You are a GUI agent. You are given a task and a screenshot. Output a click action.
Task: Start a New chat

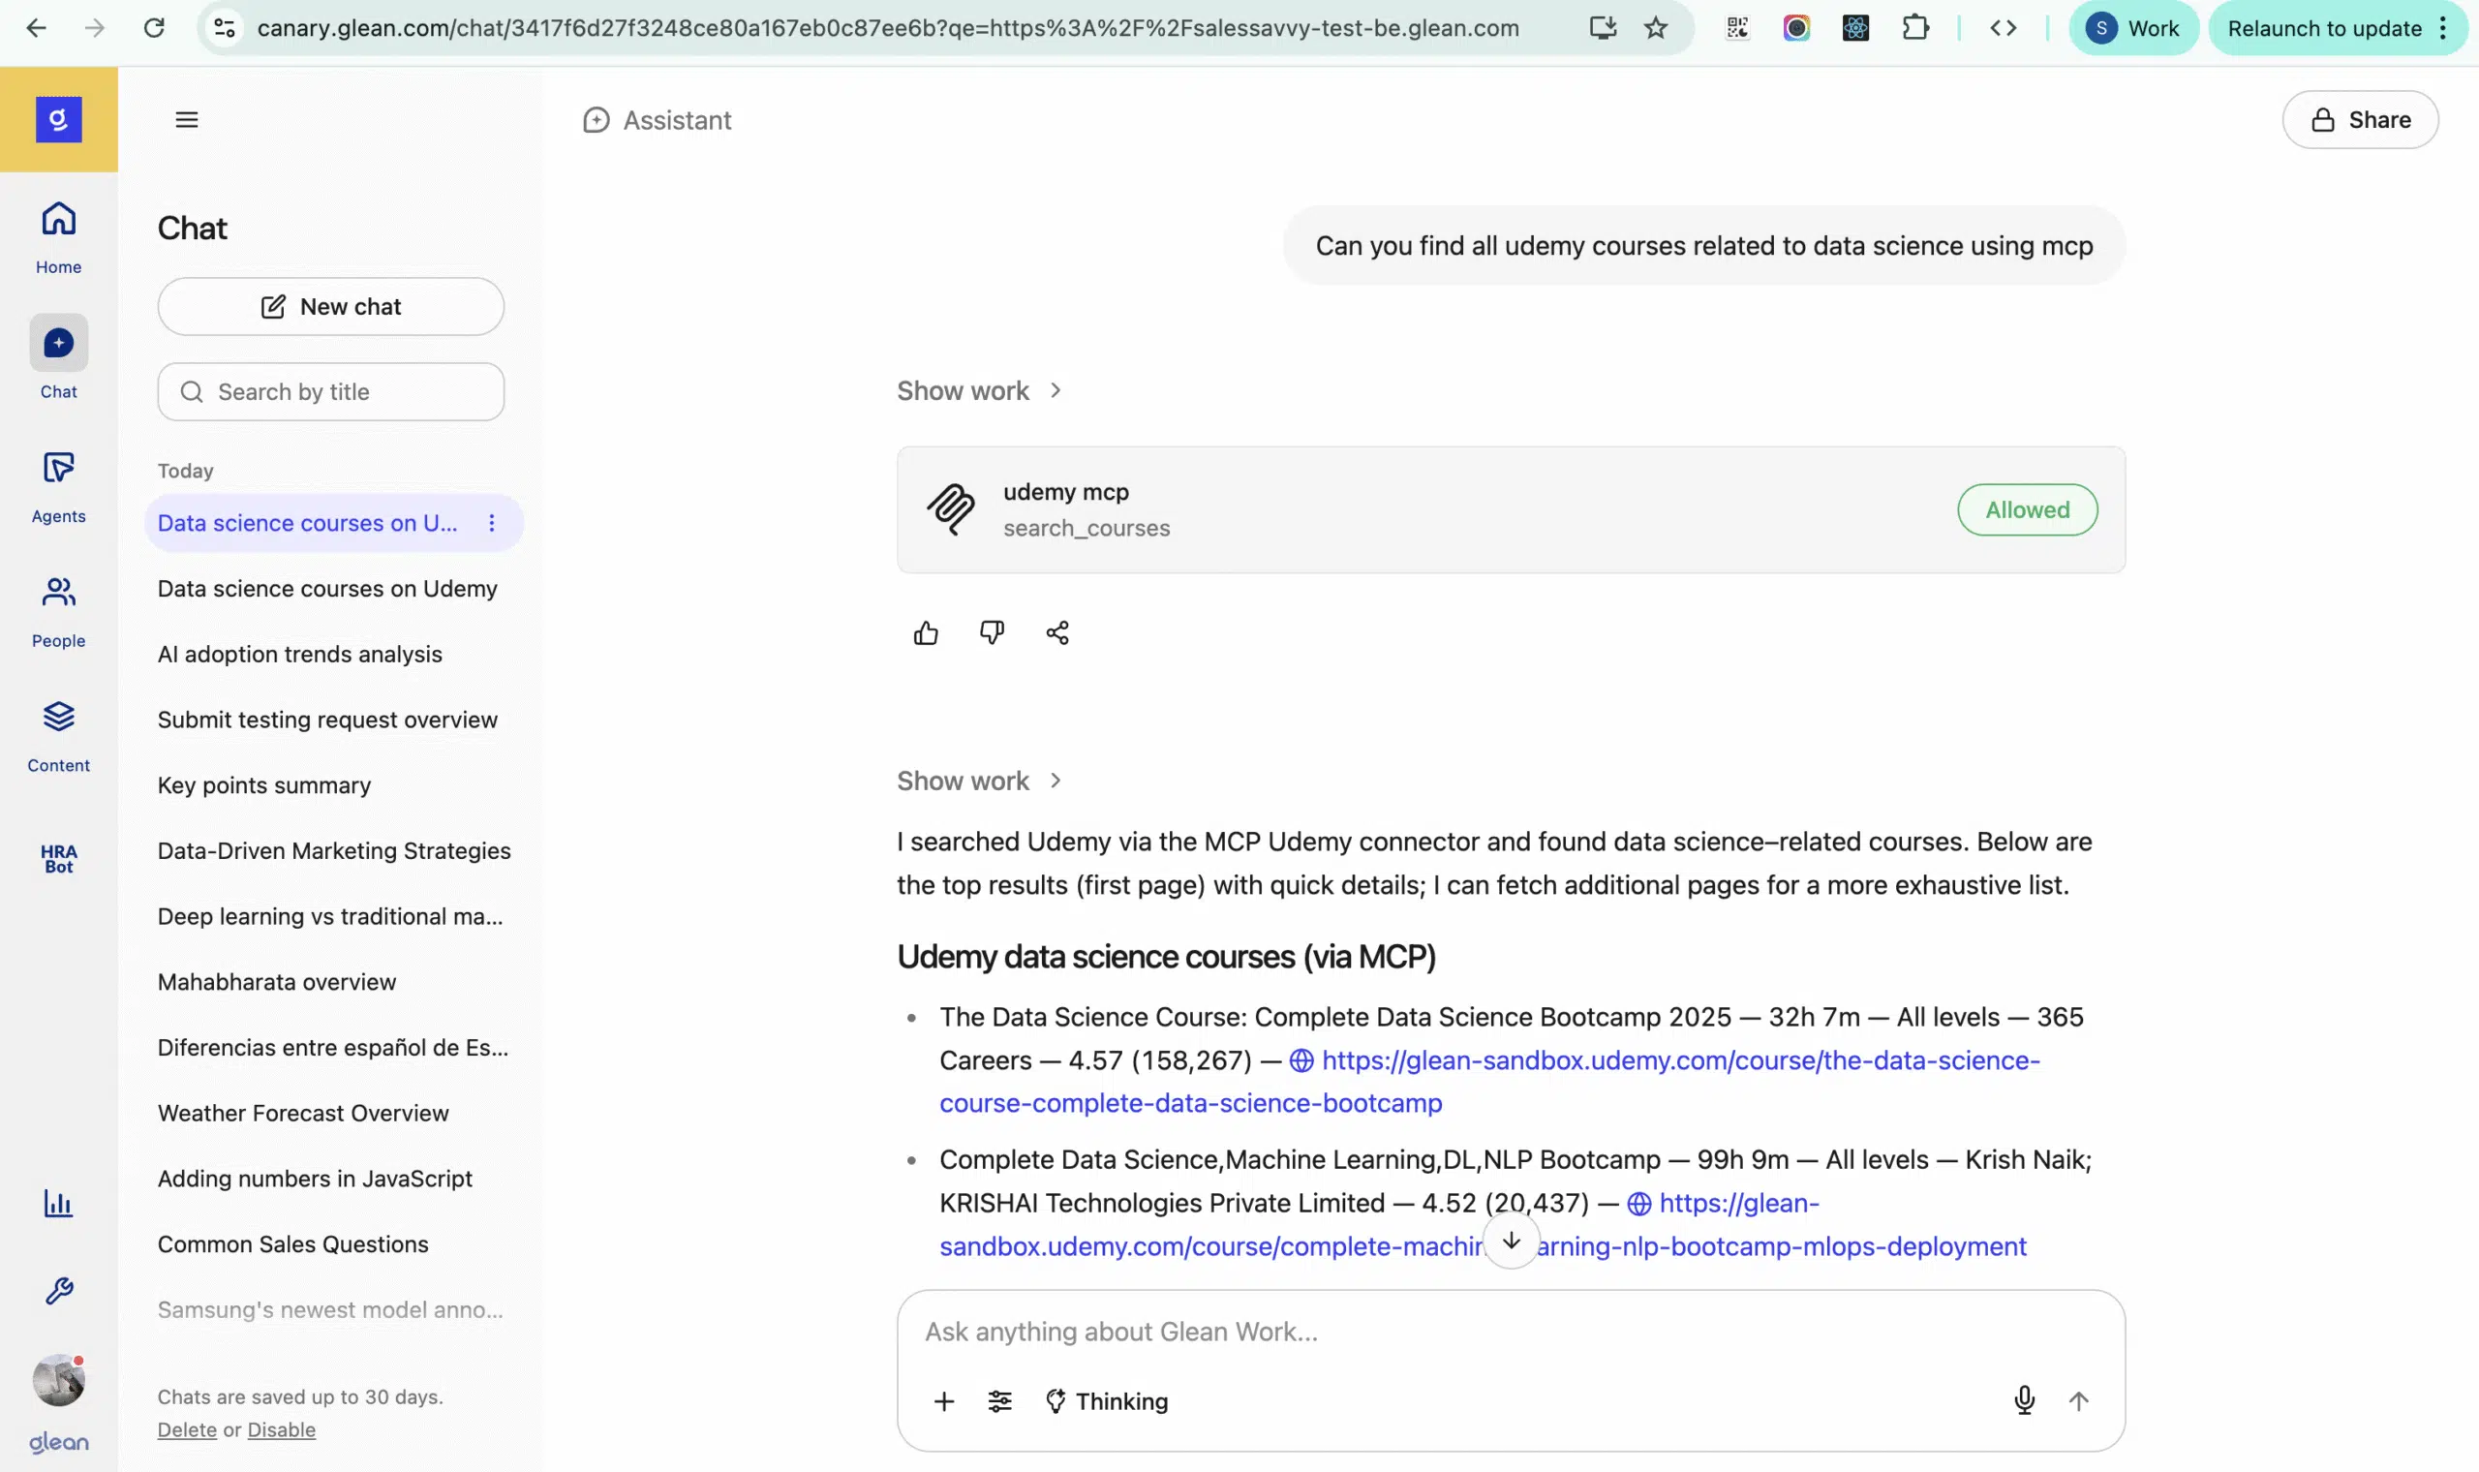(330, 306)
